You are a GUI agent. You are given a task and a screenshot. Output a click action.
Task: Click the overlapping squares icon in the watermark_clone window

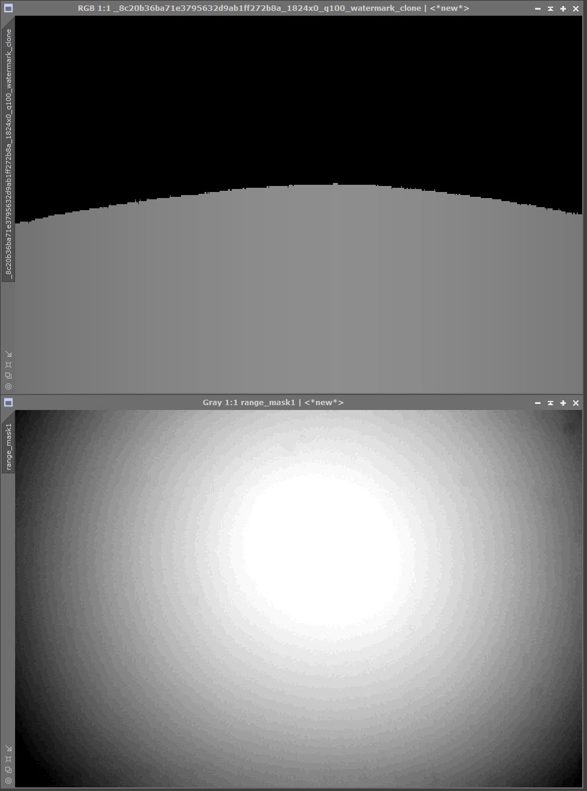click(8, 376)
